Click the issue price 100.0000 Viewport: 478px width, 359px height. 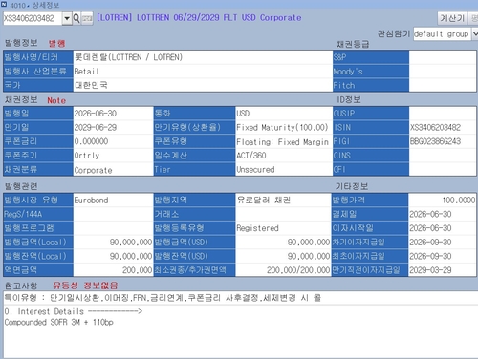[x=459, y=200]
